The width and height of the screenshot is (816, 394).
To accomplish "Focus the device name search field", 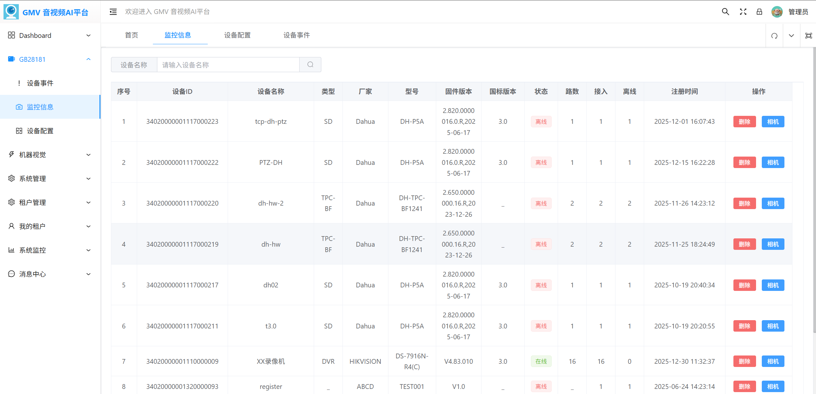I will [228, 65].
